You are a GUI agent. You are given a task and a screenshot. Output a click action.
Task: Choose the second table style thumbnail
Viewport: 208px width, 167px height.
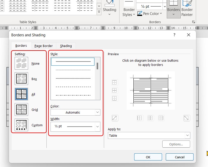point(40,6)
